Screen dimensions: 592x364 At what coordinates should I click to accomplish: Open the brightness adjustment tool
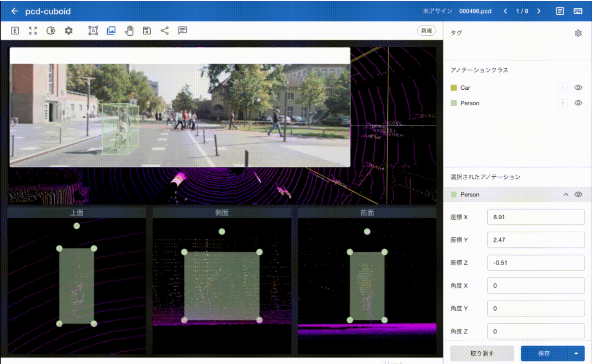(x=51, y=31)
